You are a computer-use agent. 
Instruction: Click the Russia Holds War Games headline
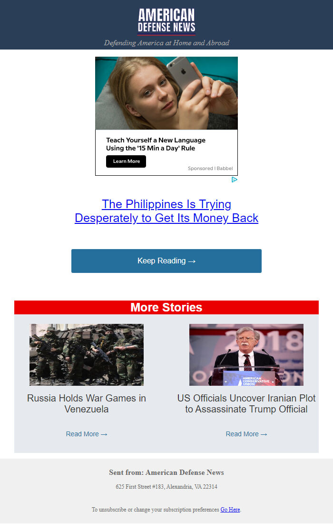coord(87,403)
